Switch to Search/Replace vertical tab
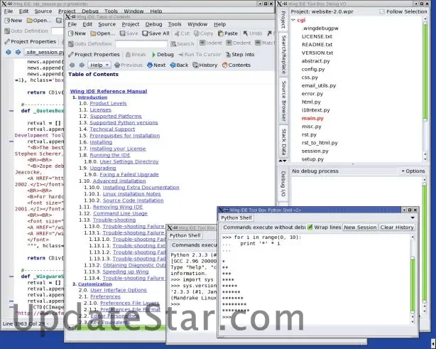 click(x=283, y=54)
